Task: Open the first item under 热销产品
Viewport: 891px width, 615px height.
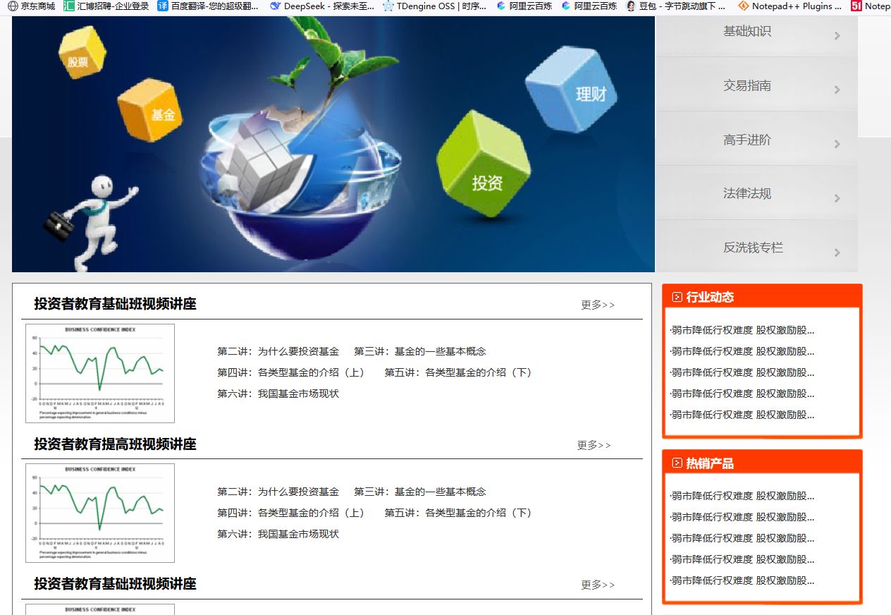Action: (x=742, y=496)
